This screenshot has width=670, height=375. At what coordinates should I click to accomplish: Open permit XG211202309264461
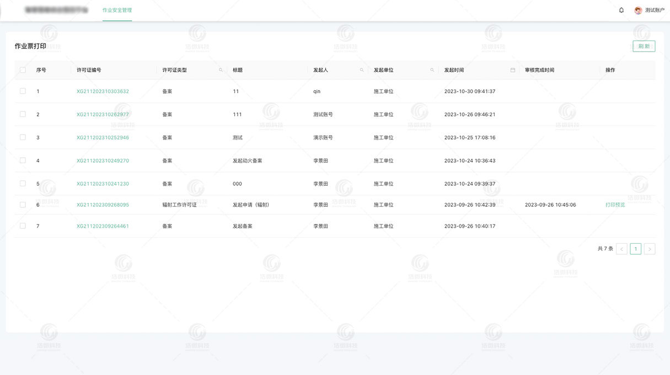pos(103,226)
